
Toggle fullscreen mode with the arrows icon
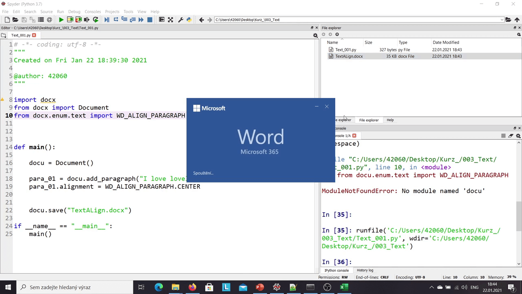click(170, 20)
